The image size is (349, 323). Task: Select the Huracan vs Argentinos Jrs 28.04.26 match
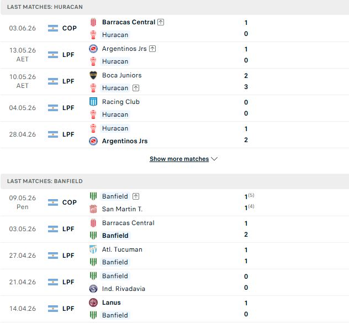[x=174, y=134]
